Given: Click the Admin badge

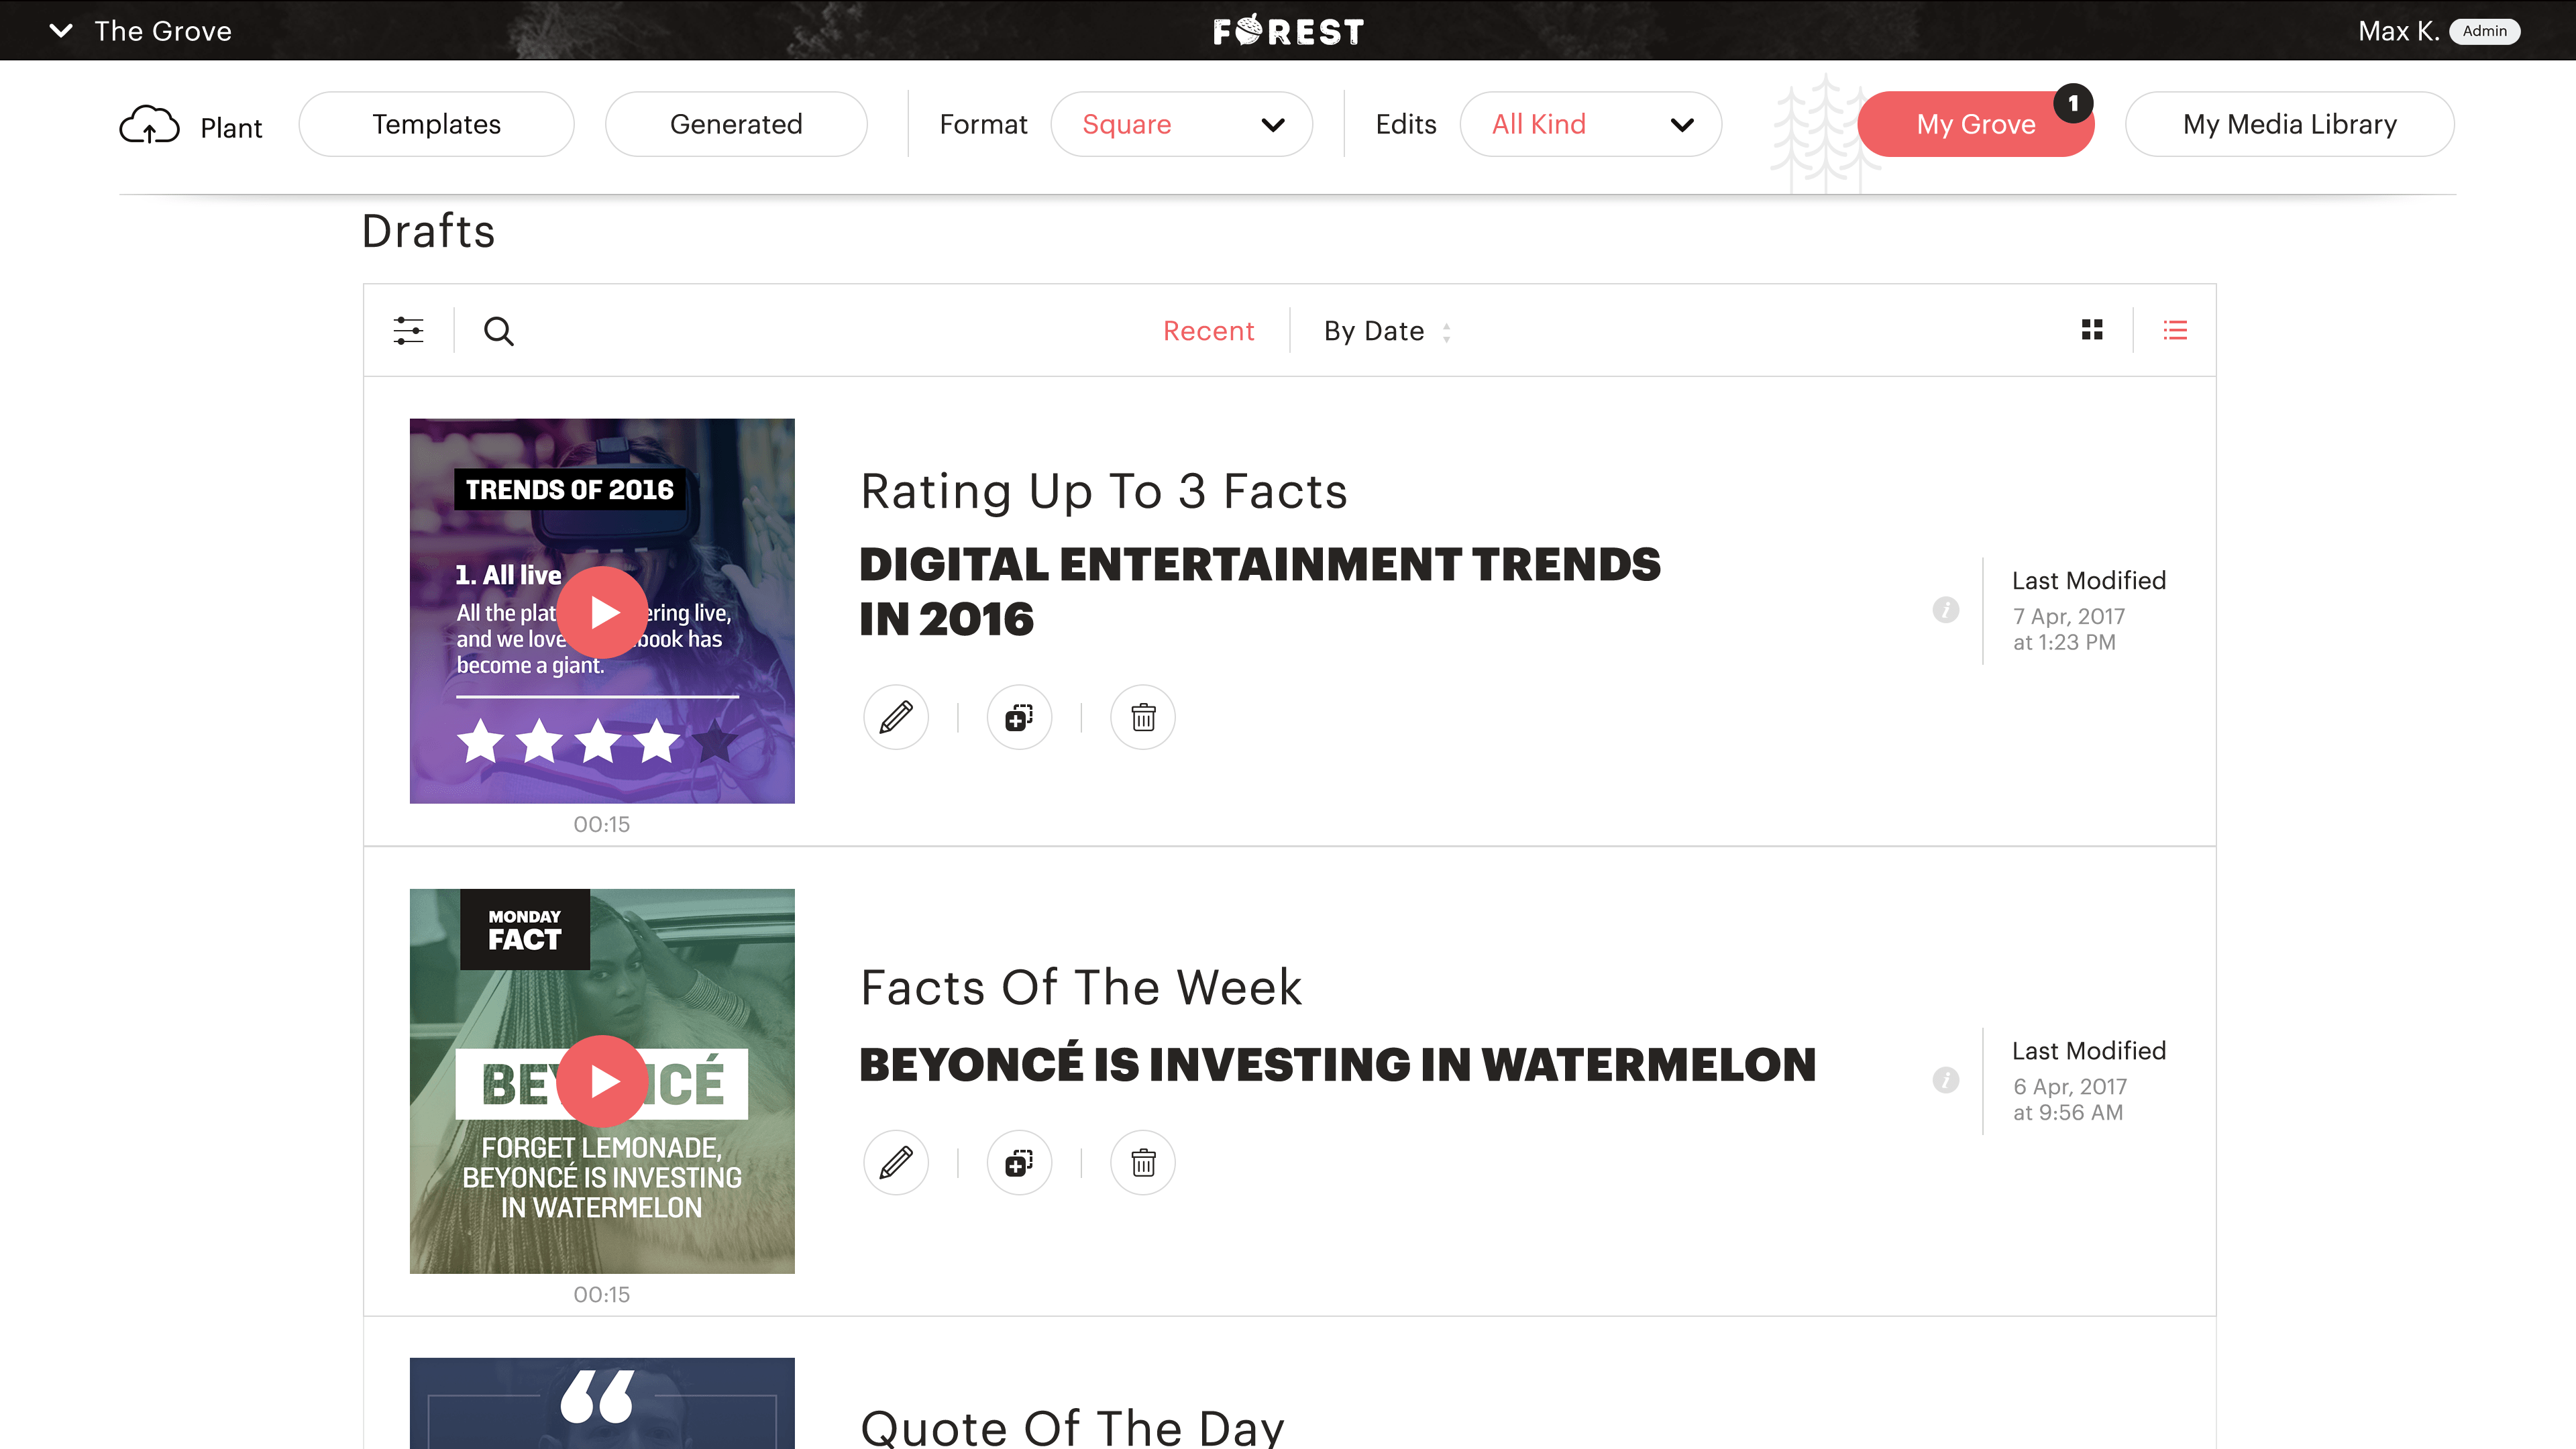Looking at the screenshot, I should pyautogui.click(x=2484, y=31).
